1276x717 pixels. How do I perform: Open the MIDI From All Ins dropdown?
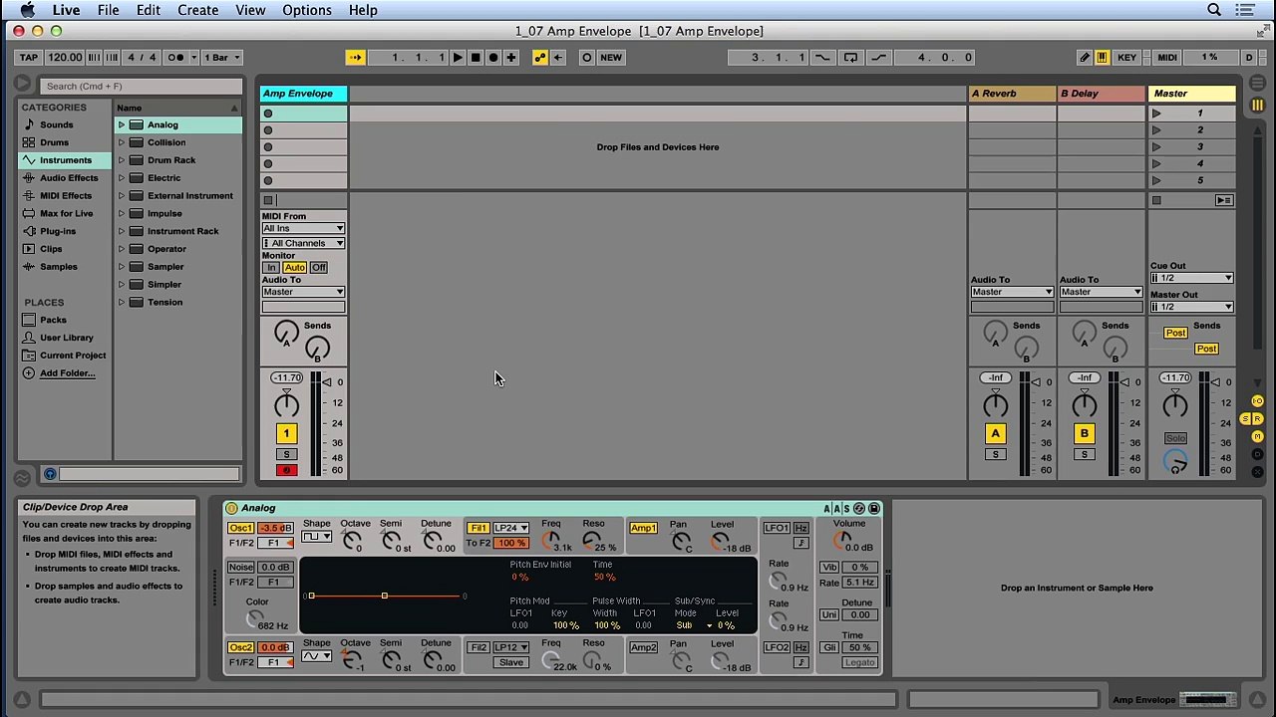303,229
